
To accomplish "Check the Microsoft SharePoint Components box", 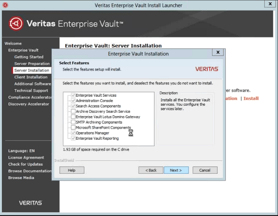I will pos(73,128).
